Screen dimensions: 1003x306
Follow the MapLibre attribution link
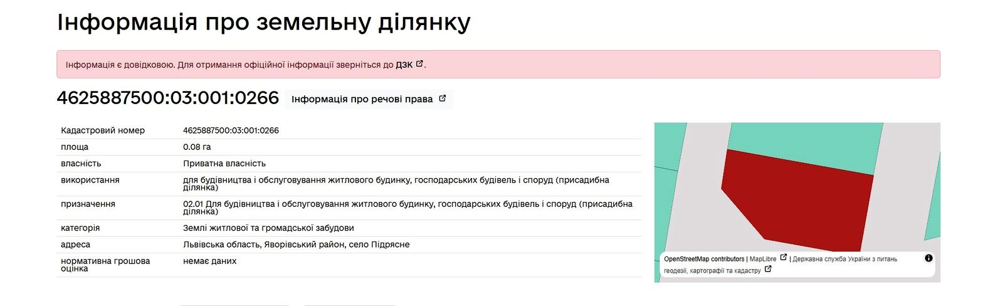(762, 259)
